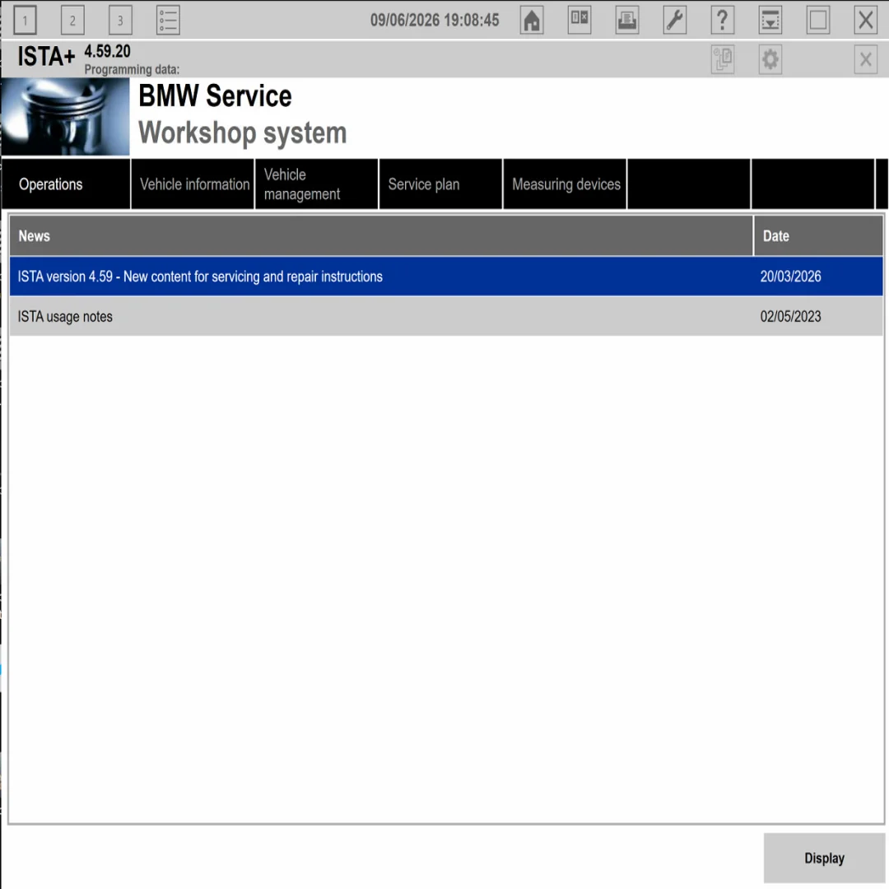Click the Home house icon
Screen dimensions: 889x889
click(531, 21)
